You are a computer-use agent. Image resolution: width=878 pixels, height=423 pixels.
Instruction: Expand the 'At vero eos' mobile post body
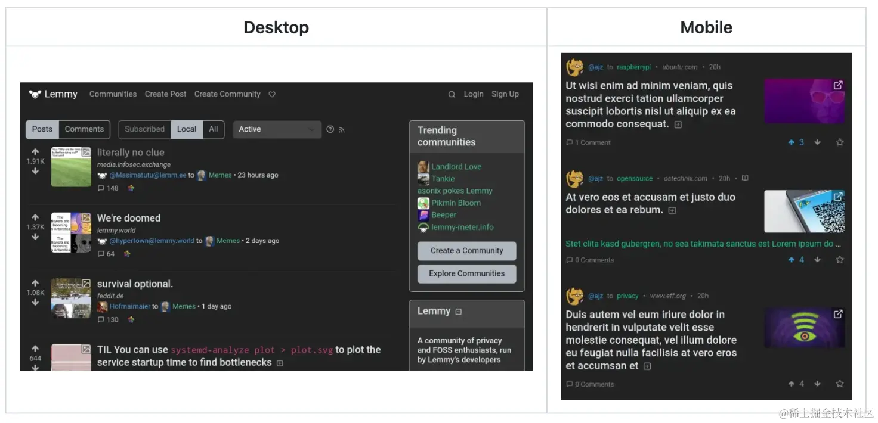(672, 211)
